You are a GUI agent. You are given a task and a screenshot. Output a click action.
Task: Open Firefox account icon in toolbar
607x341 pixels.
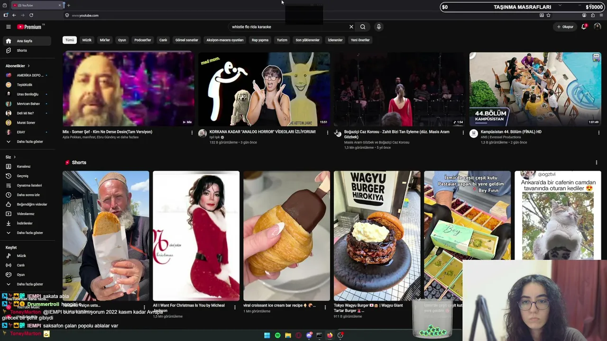pos(584,15)
